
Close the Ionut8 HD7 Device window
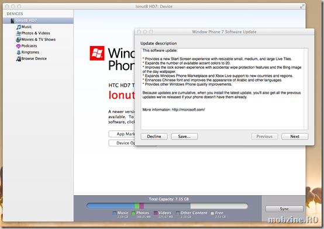point(7,6)
